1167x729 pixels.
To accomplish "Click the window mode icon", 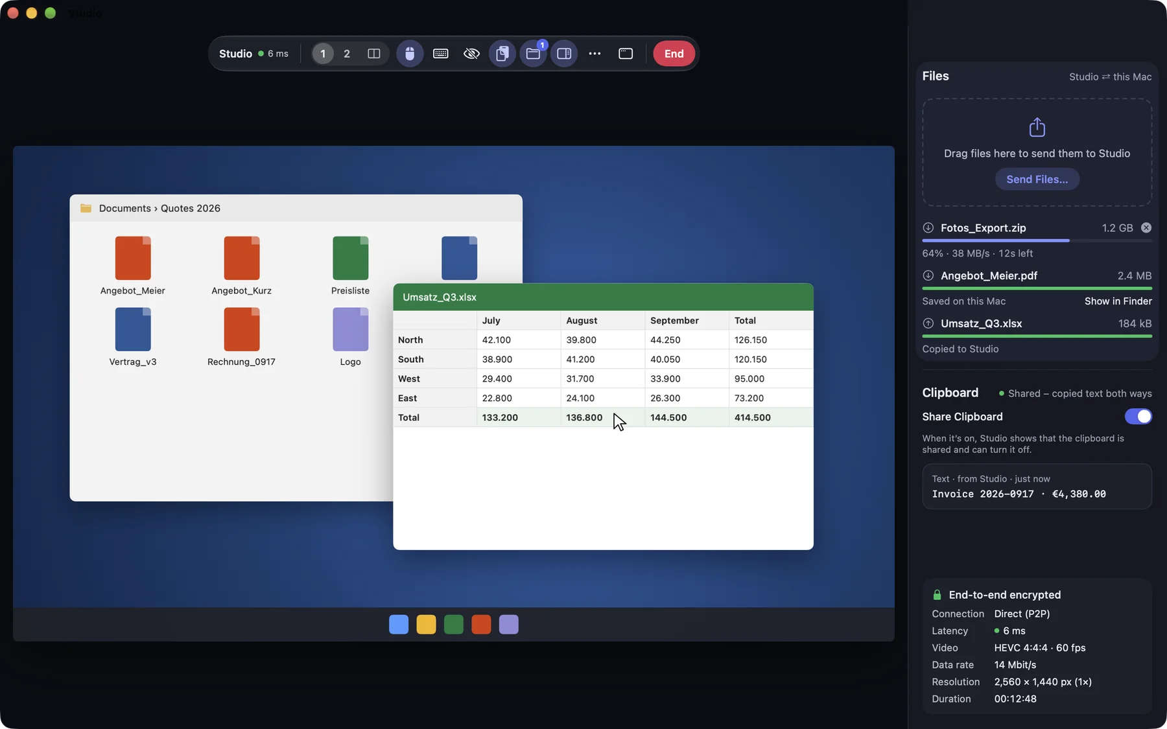I will click(x=626, y=54).
